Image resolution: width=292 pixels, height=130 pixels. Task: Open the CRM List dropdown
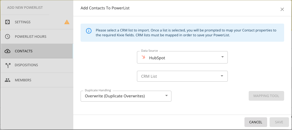pyautogui.click(x=182, y=76)
